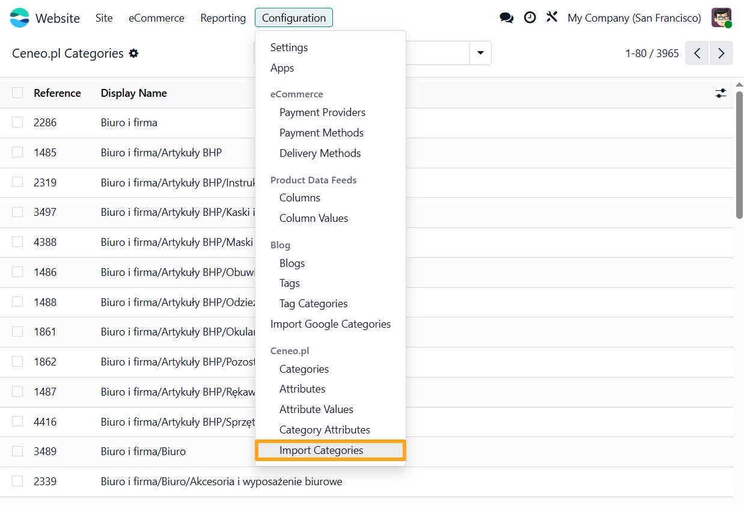744x505 pixels.
Task: Open the eCommerce menu
Action: [156, 18]
